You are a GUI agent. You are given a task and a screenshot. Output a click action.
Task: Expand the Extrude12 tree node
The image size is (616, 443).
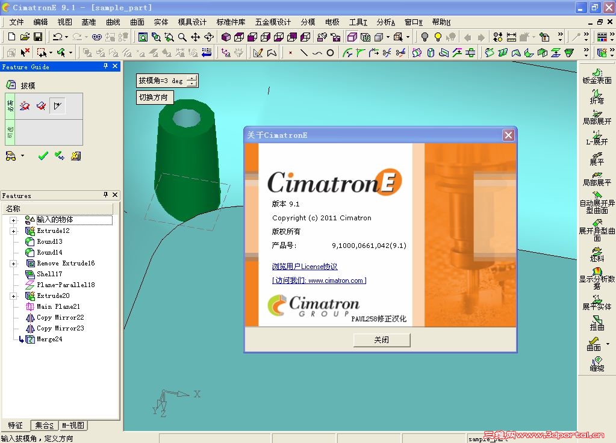click(13, 231)
